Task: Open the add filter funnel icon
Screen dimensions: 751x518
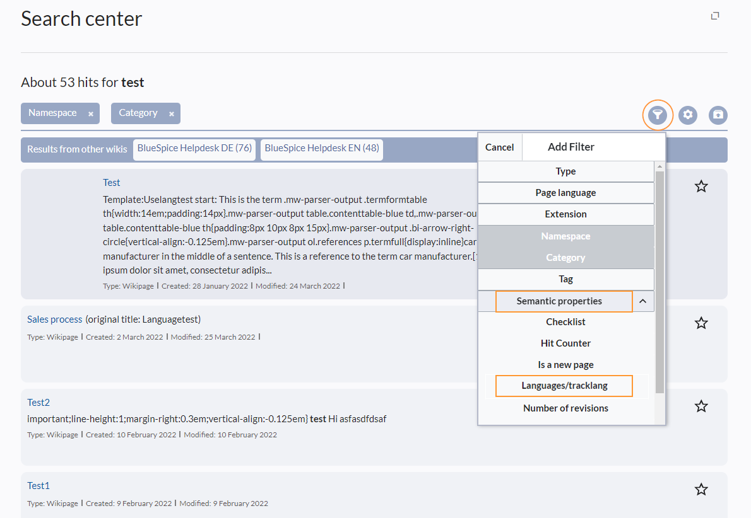Action: click(657, 115)
